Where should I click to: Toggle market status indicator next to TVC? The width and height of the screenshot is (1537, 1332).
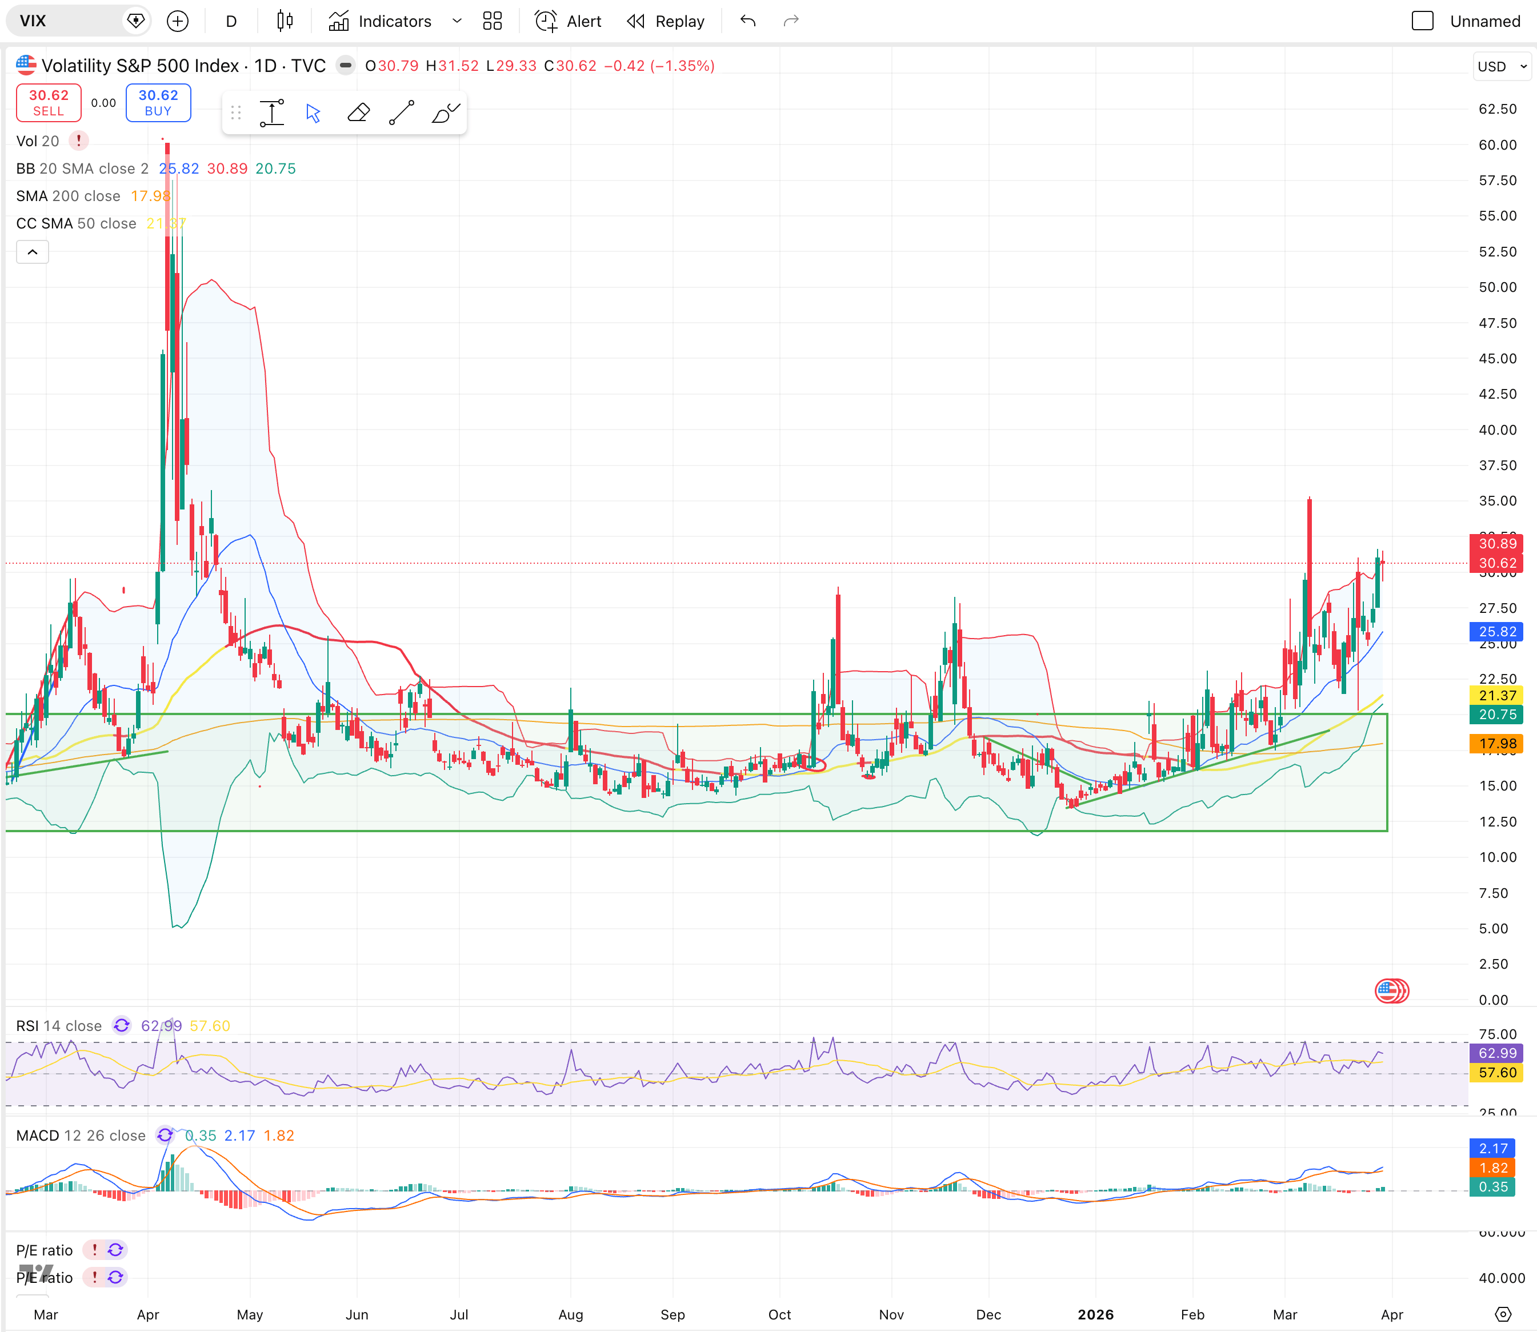click(345, 66)
